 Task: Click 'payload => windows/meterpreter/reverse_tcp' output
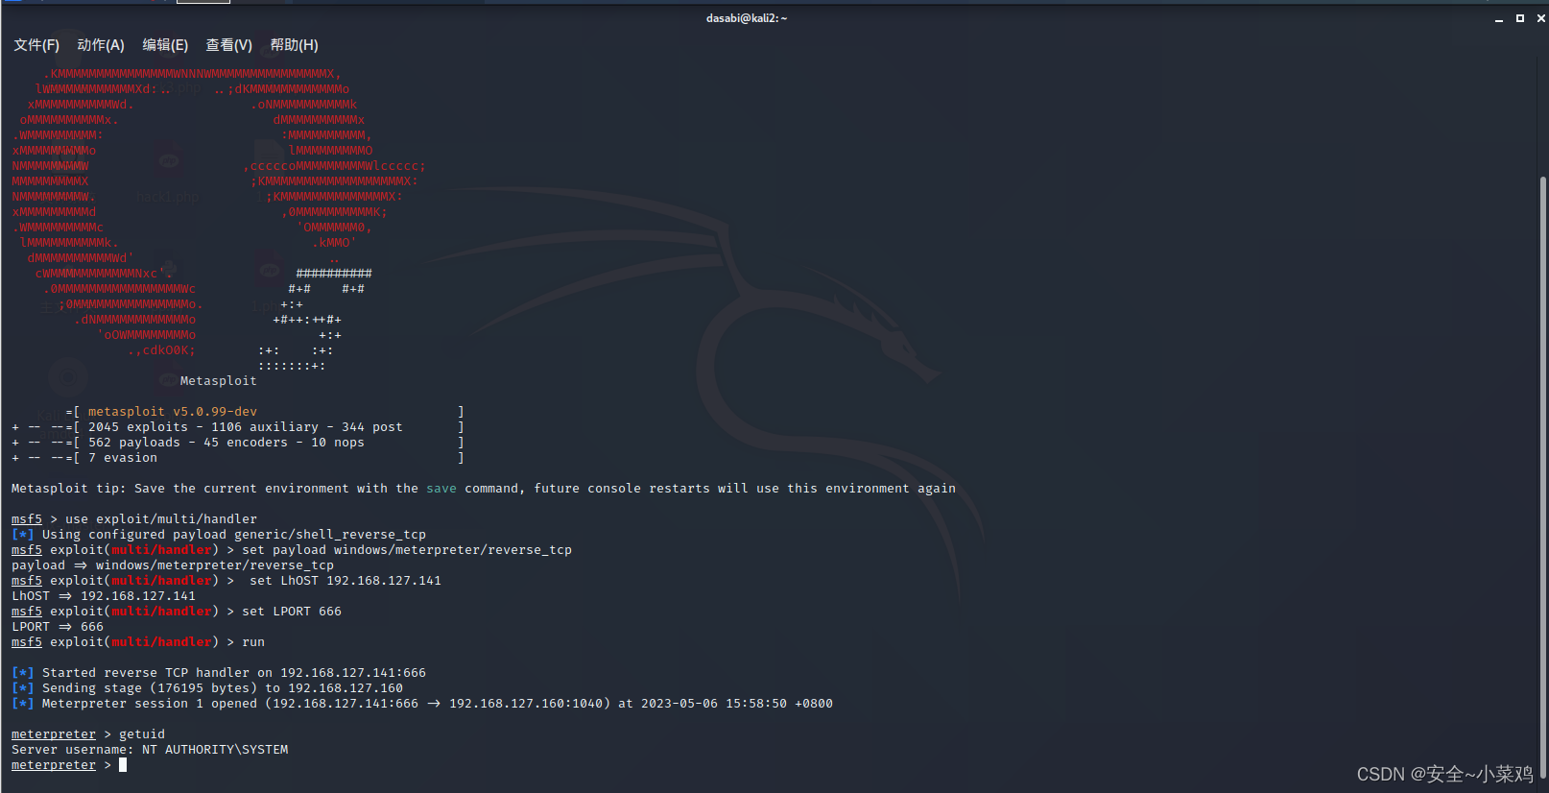pos(173,565)
